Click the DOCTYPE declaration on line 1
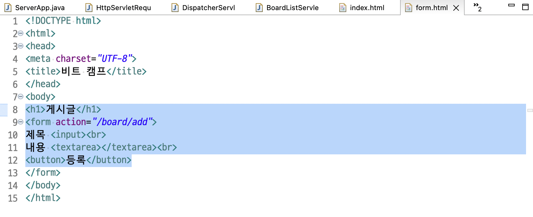Screen dimensions: 533x217 pyautogui.click(x=63, y=21)
